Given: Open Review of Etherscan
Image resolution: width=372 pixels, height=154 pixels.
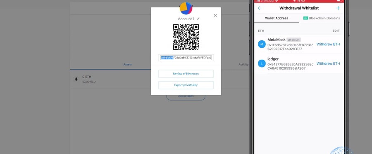Looking at the screenshot, I should [186, 74].
